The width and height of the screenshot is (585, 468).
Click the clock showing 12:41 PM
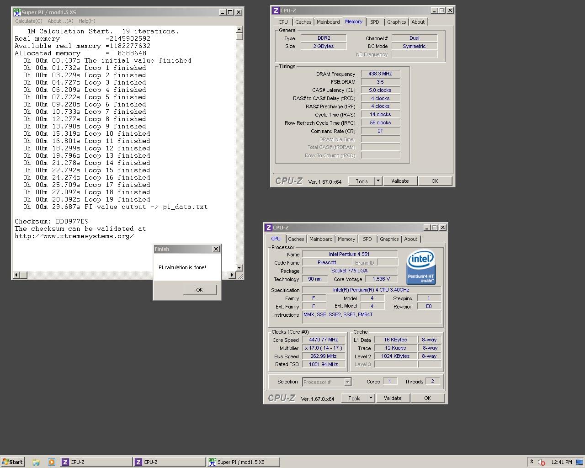click(561, 462)
